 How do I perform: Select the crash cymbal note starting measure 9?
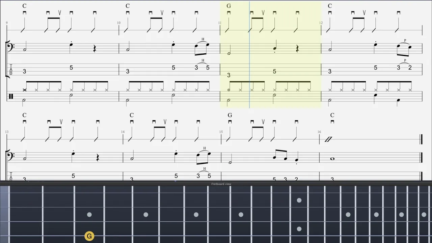pos(24,90)
